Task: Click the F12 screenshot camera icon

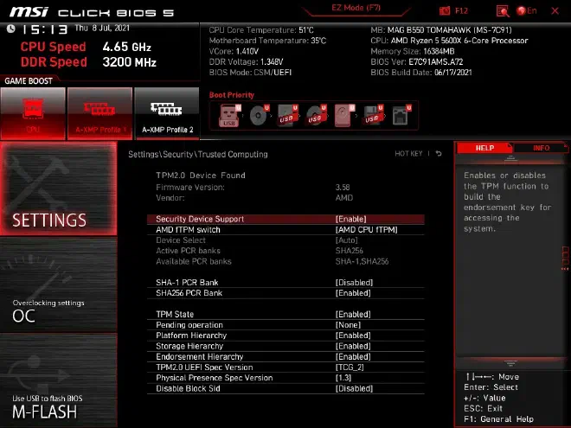Action: [x=445, y=11]
